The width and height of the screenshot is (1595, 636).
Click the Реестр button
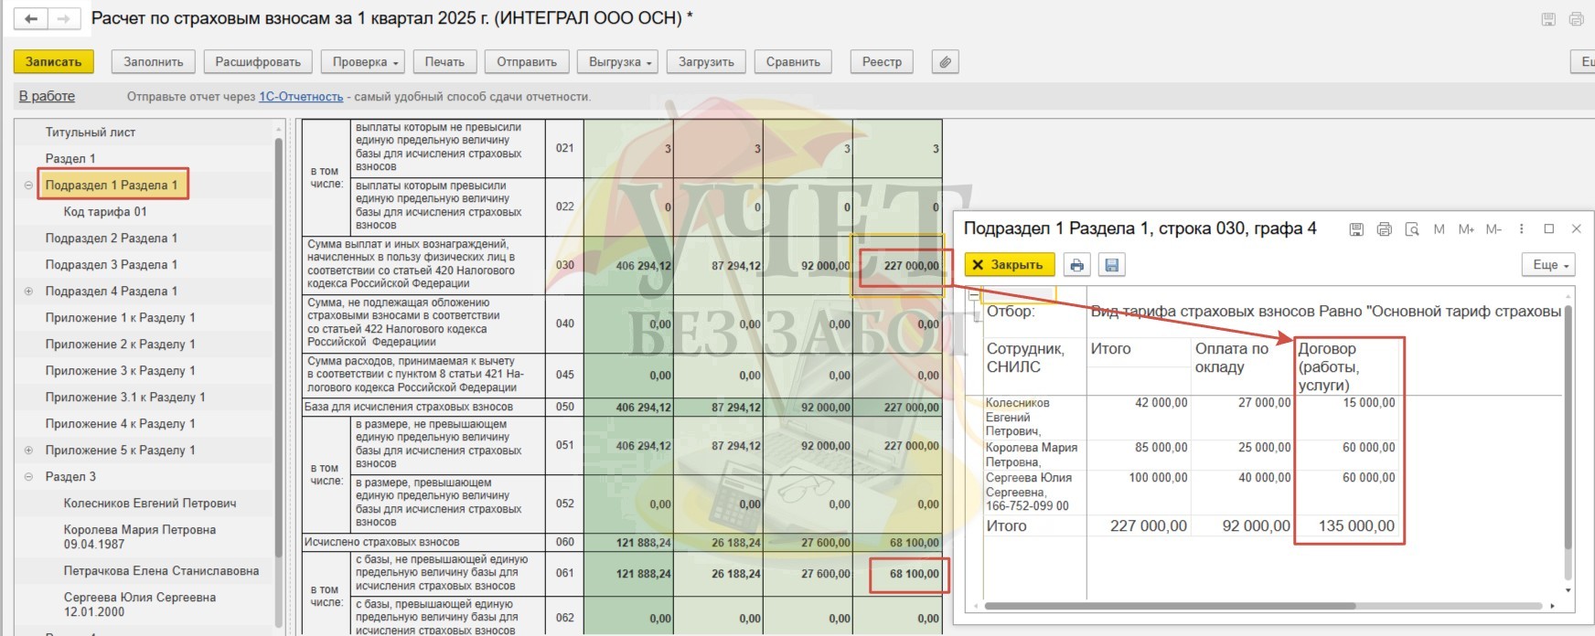pyautogui.click(x=882, y=62)
